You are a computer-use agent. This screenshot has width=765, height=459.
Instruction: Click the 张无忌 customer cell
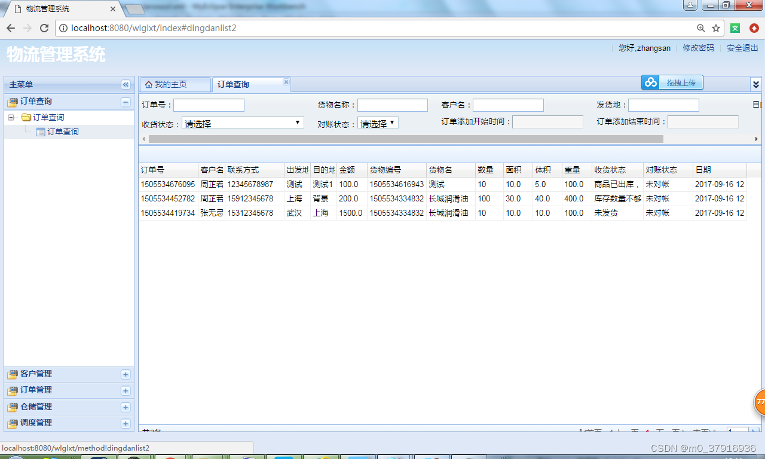(x=212, y=213)
